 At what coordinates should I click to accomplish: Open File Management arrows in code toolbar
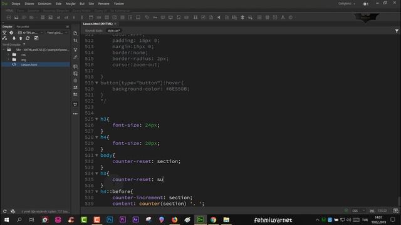[x=75, y=41]
